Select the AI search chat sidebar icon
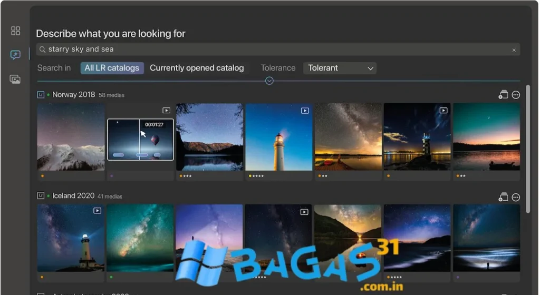540x295 pixels. 15,55
